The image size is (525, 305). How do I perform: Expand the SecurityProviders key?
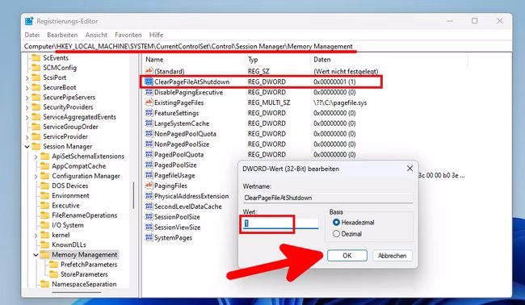[x=27, y=107]
